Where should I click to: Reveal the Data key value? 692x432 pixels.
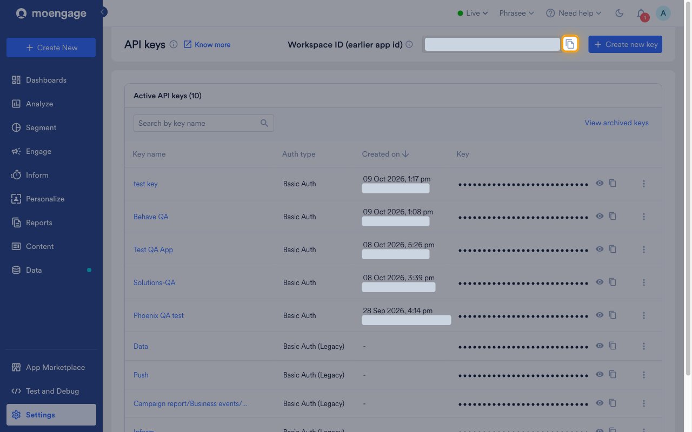coord(600,346)
